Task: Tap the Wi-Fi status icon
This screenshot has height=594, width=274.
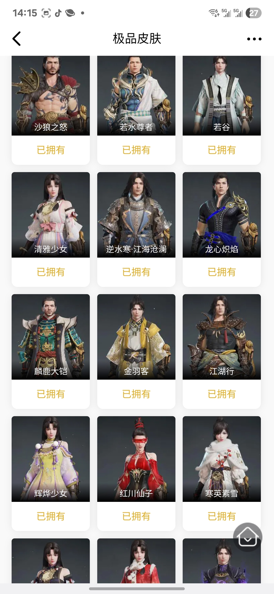Action: pyautogui.click(x=214, y=13)
